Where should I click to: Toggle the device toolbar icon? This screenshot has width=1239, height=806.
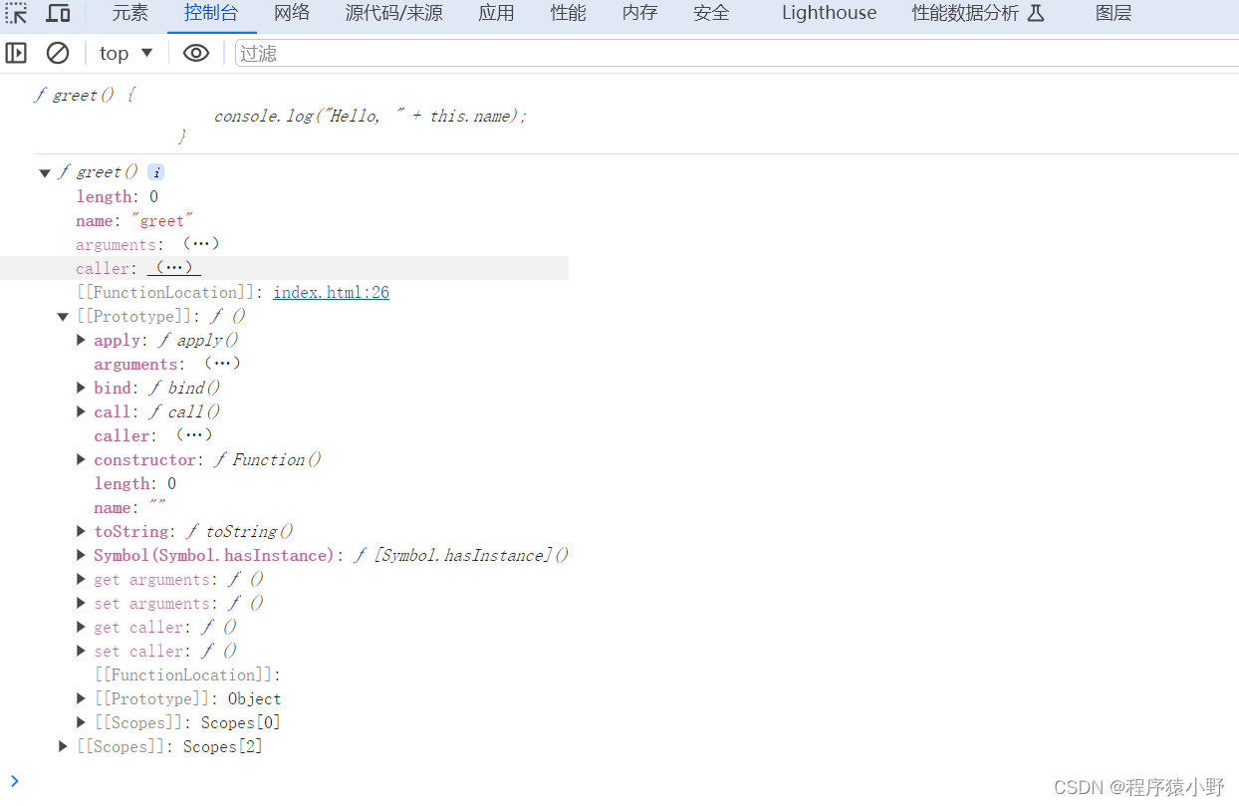[x=59, y=14]
